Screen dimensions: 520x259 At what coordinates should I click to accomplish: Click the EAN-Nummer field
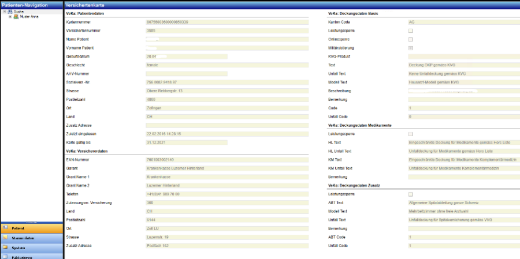tap(227, 160)
